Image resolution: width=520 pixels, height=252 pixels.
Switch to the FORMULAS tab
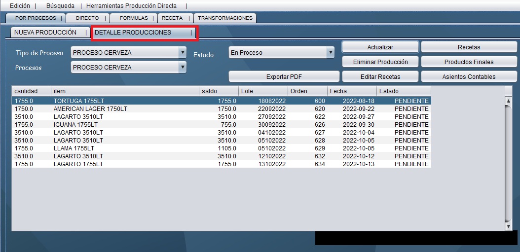[x=134, y=18]
